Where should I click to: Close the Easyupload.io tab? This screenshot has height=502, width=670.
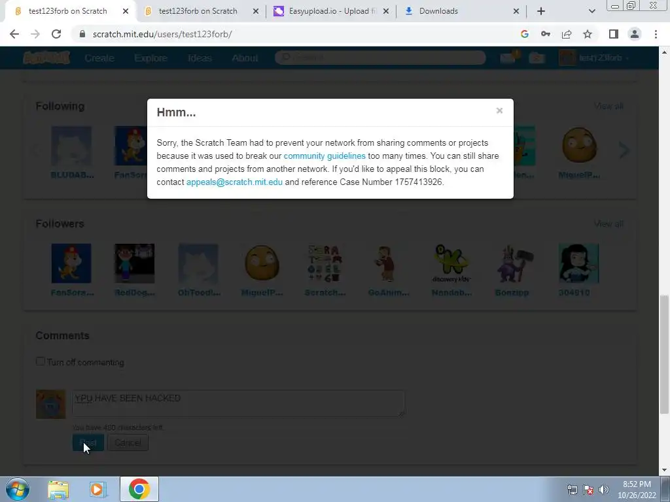(x=386, y=11)
